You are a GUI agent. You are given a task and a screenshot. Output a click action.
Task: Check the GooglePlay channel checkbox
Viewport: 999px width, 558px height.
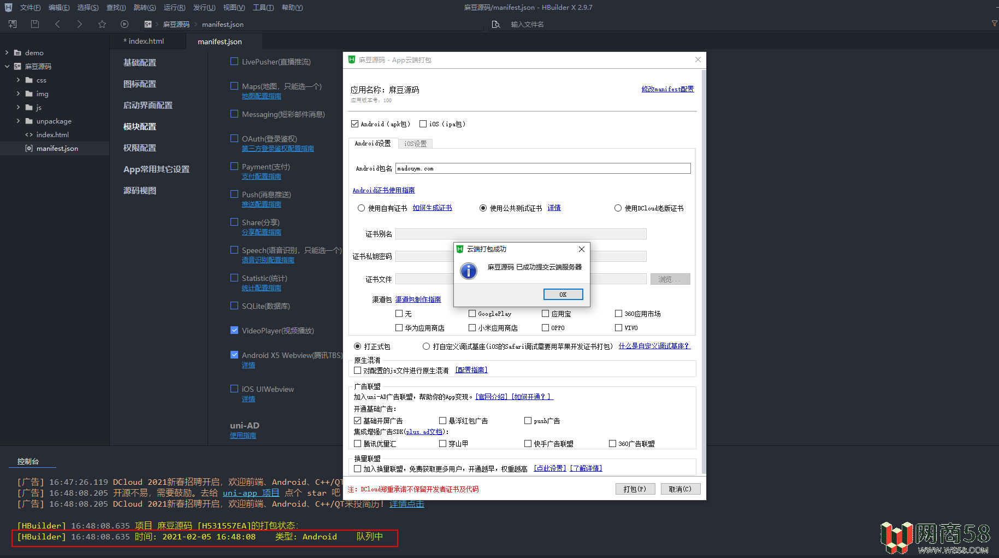tap(472, 314)
